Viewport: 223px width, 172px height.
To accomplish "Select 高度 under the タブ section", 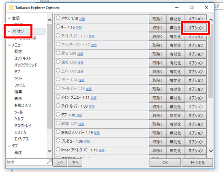I will pos(18,153).
